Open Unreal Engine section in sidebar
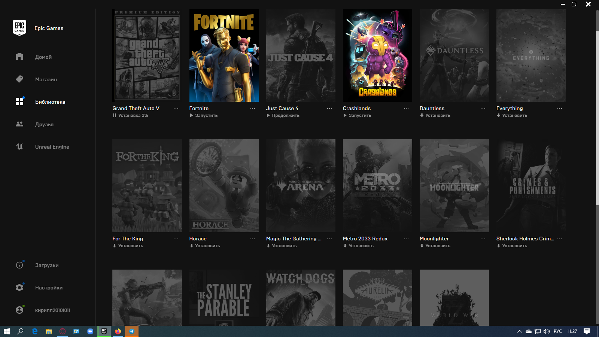This screenshot has height=337, width=599. coord(52,147)
